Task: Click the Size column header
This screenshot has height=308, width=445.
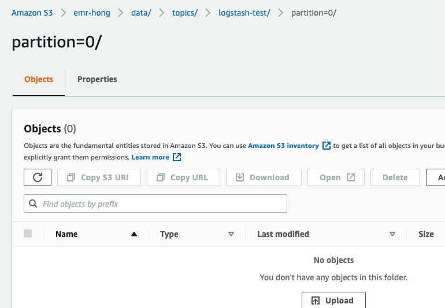Action: tap(426, 234)
